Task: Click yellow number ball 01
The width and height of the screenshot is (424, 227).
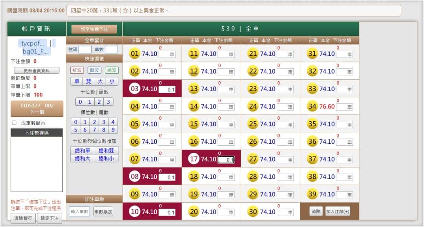Action: point(134,53)
